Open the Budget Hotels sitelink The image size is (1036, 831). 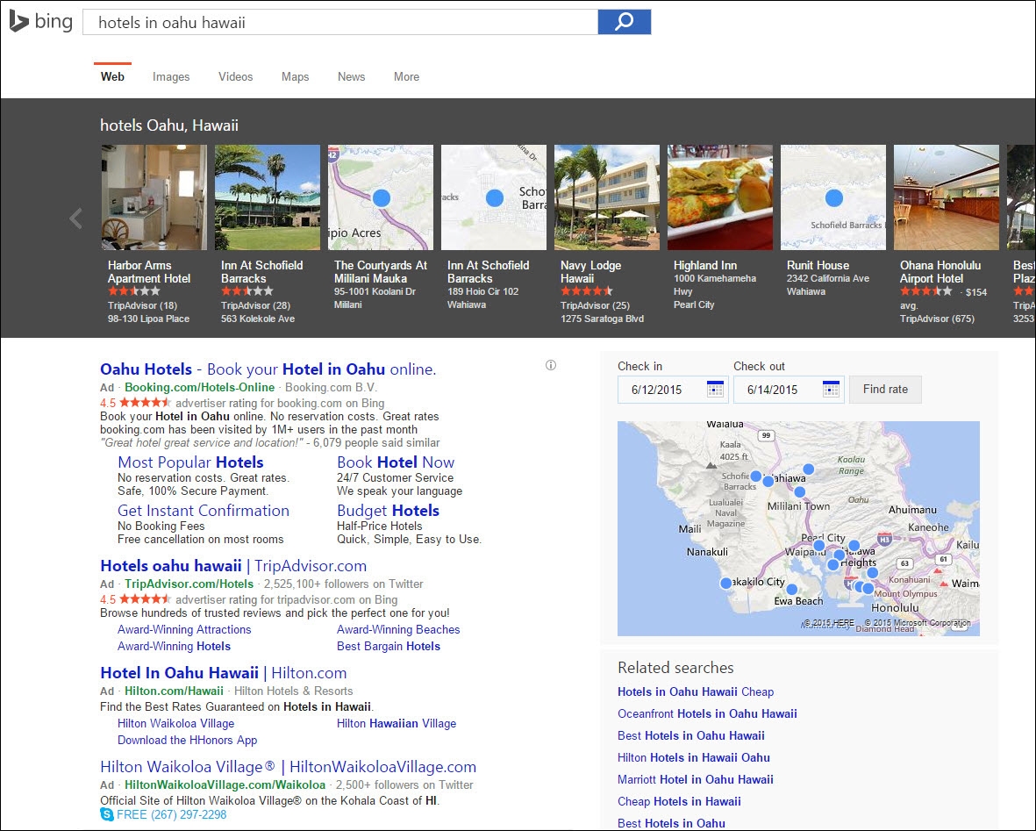[x=388, y=511]
